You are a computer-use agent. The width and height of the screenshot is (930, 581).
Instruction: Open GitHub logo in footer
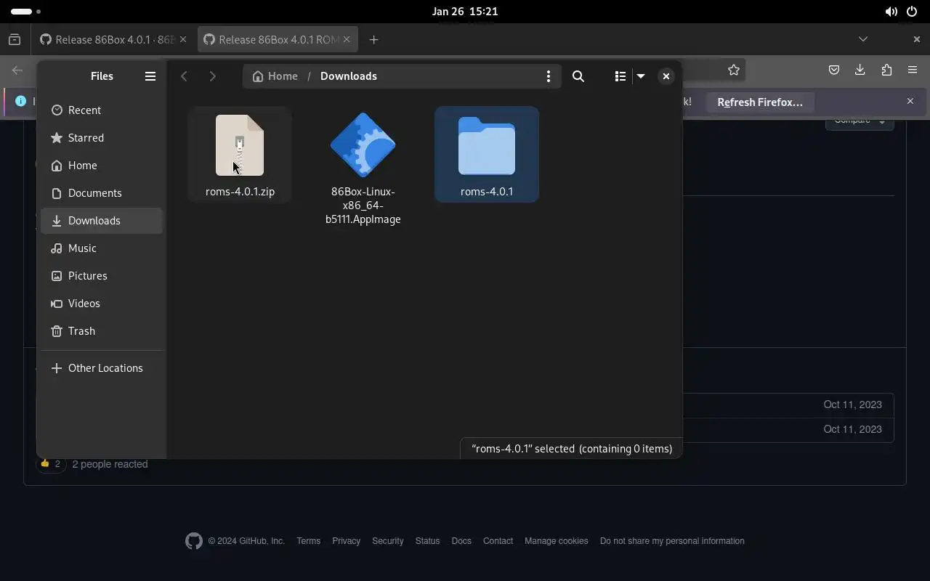[x=194, y=541]
